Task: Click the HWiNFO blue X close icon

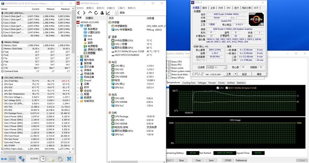Action: click(69, 159)
